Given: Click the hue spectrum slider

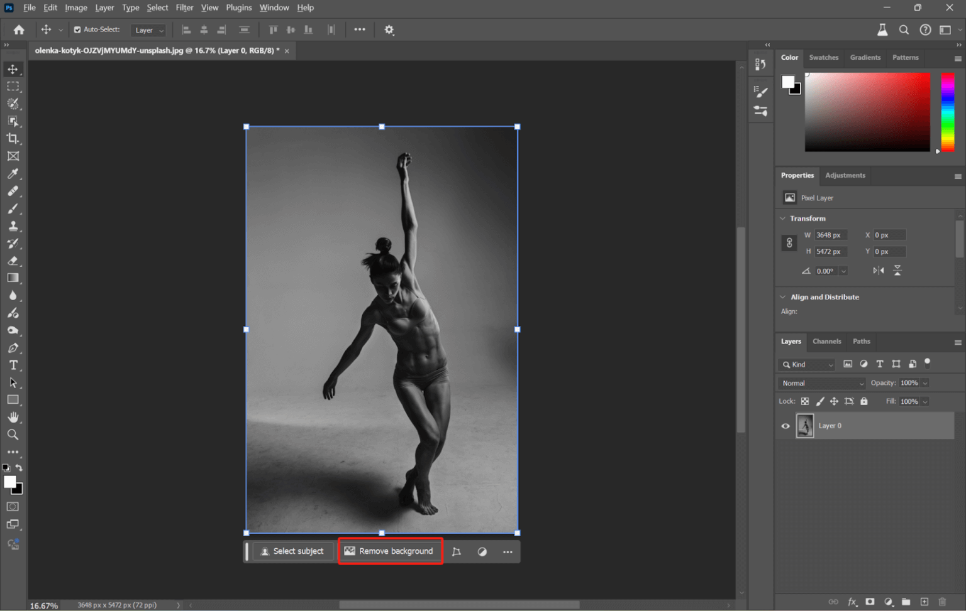Looking at the screenshot, I should coord(948,112).
